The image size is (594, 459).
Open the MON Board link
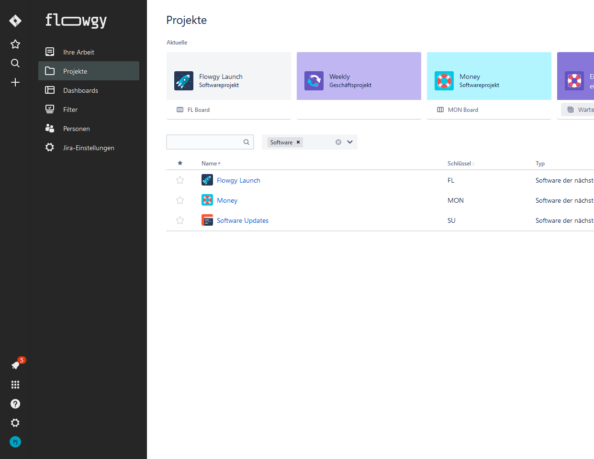(x=458, y=109)
